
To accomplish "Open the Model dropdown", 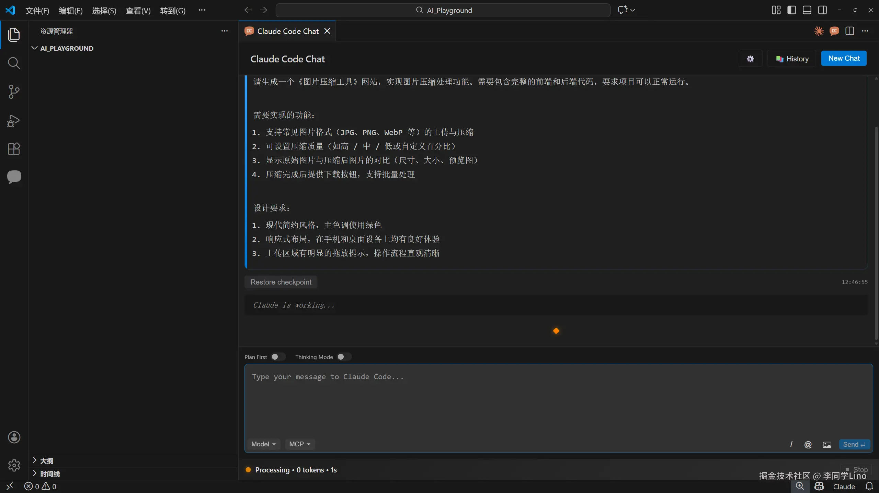I will [x=263, y=444].
